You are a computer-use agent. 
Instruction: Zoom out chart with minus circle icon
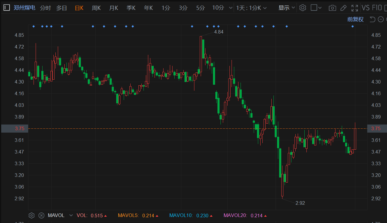[x=381, y=19]
